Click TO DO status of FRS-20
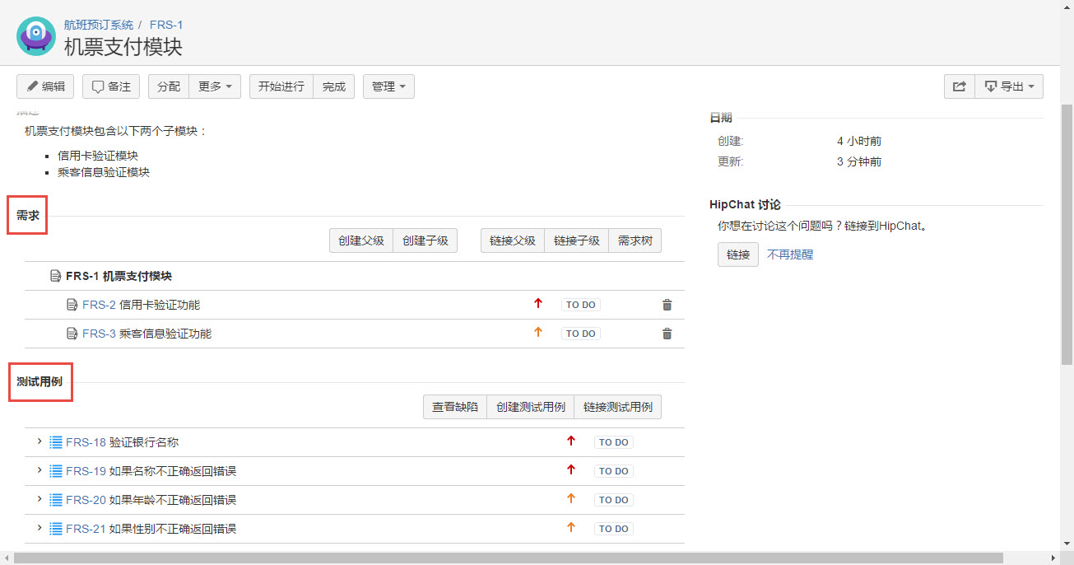The height and width of the screenshot is (565, 1074). pos(614,500)
